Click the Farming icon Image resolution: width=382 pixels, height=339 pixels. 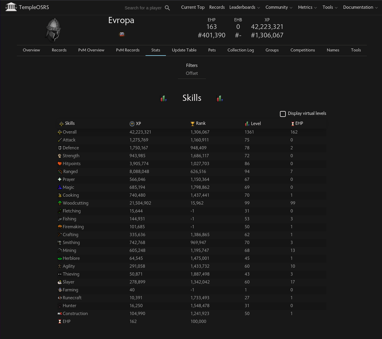pos(60,290)
